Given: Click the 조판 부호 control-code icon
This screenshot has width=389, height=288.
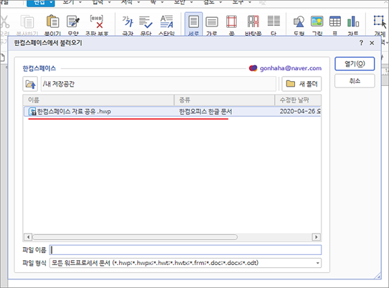Looking at the screenshot, I should [x=96, y=22].
